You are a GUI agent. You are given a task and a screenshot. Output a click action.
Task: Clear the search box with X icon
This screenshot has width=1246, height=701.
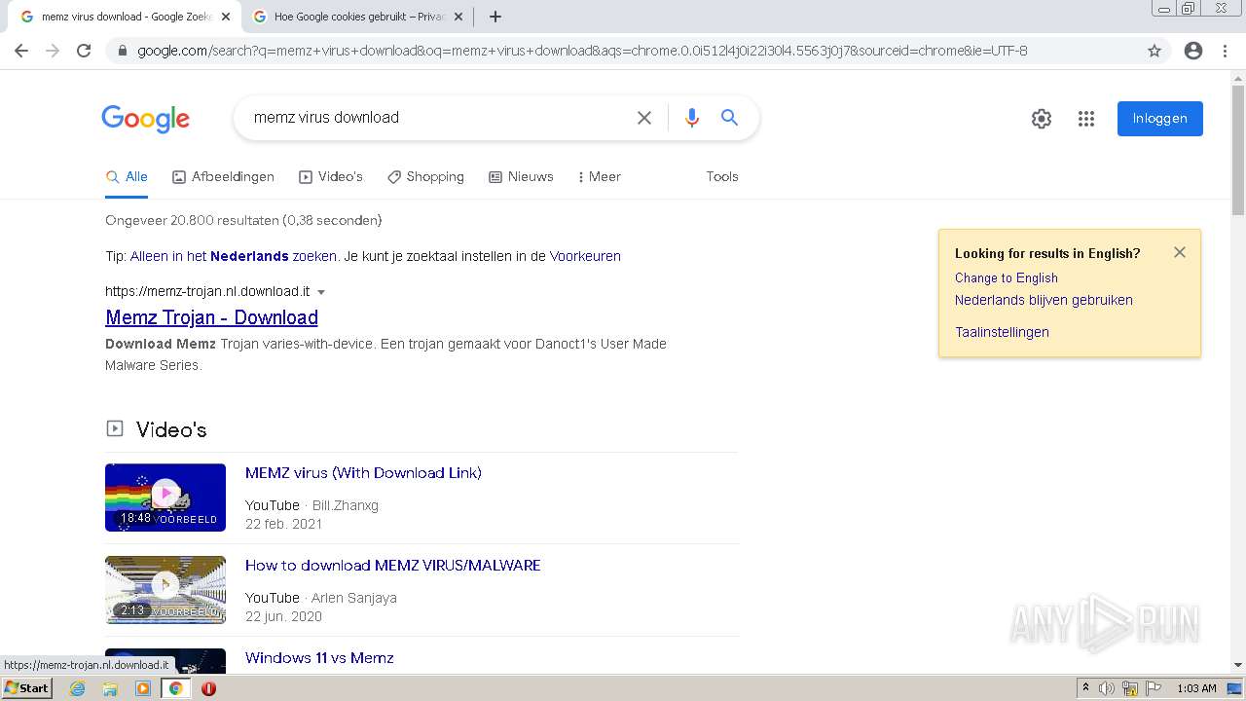click(x=644, y=118)
